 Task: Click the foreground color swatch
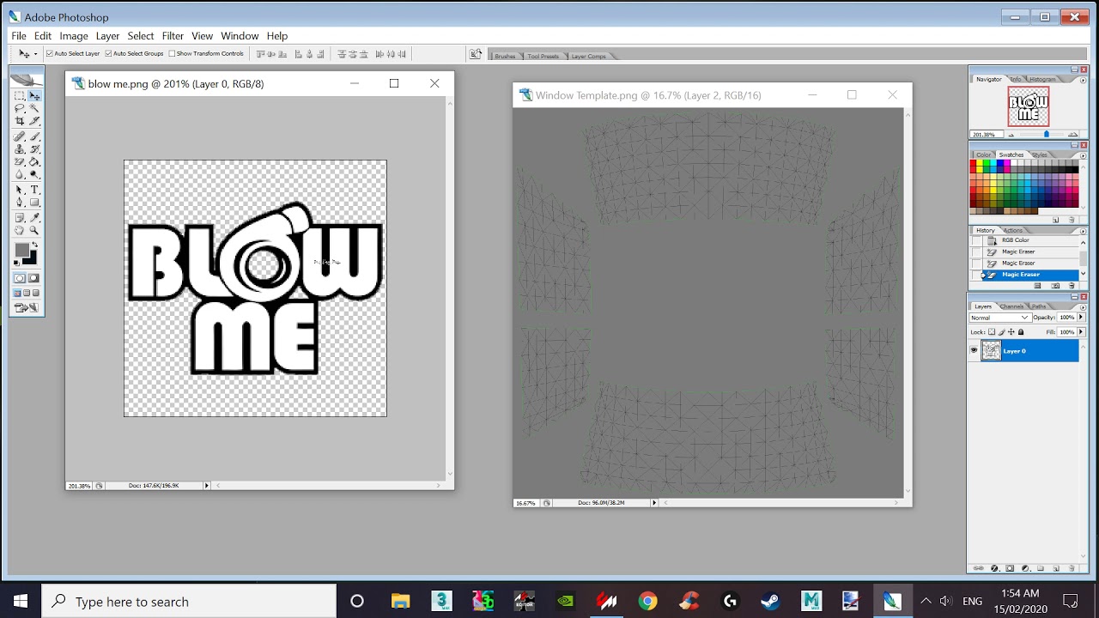click(21, 250)
